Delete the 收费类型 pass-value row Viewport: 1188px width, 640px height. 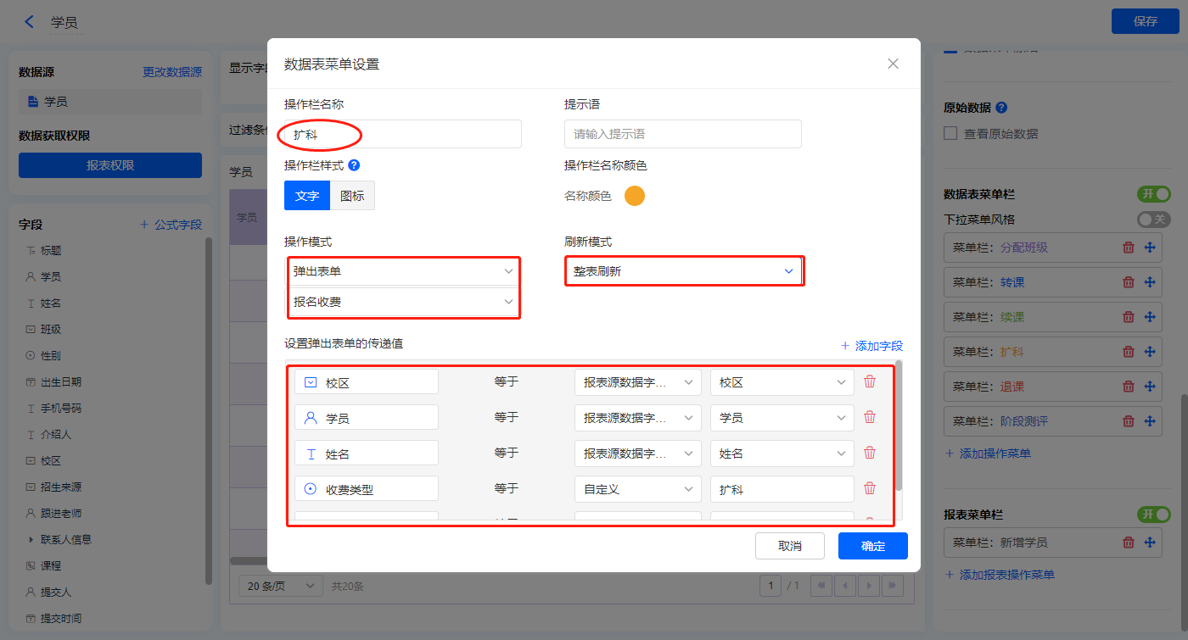click(870, 488)
